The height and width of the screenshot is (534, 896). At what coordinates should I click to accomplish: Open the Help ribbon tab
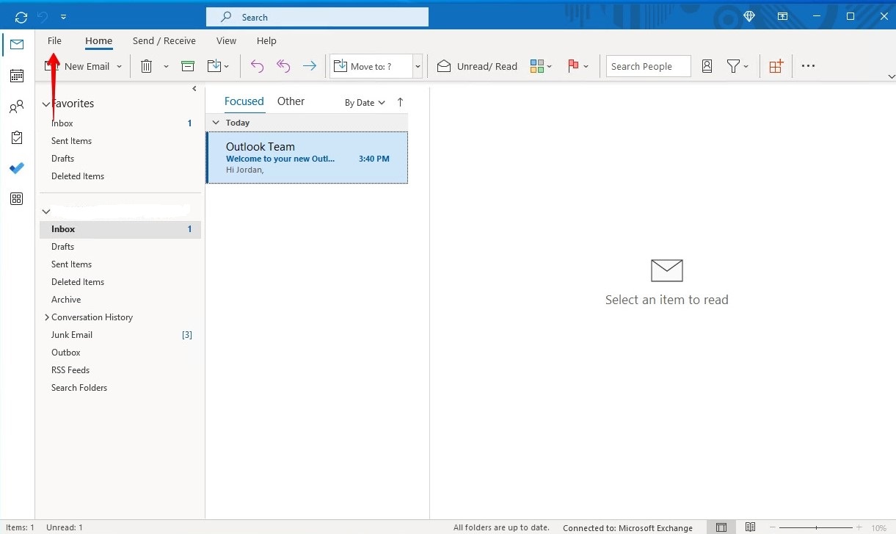(x=266, y=41)
